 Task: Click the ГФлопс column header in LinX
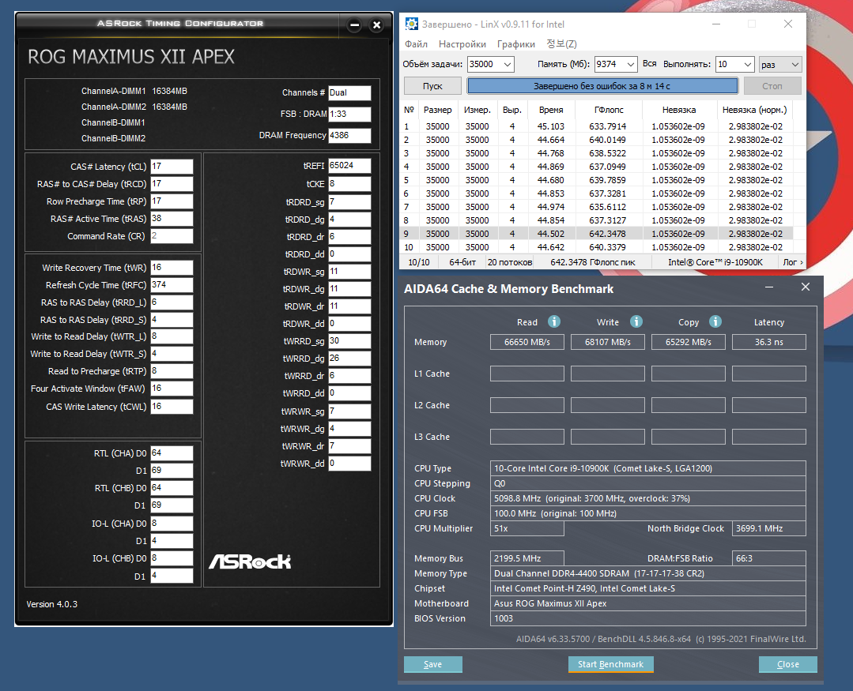coord(609,110)
